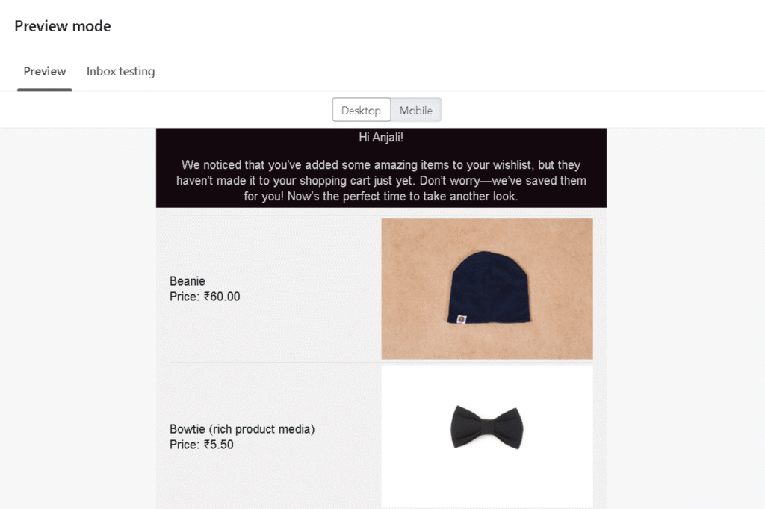Click the white background of the bowtie photo
765x509 pixels.
pos(415,478)
